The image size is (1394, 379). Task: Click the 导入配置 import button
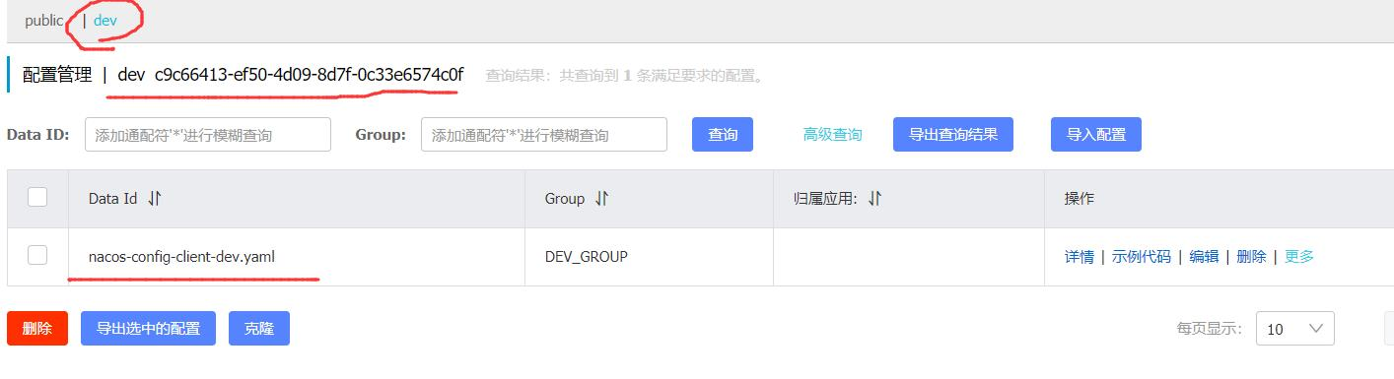pos(1096,135)
